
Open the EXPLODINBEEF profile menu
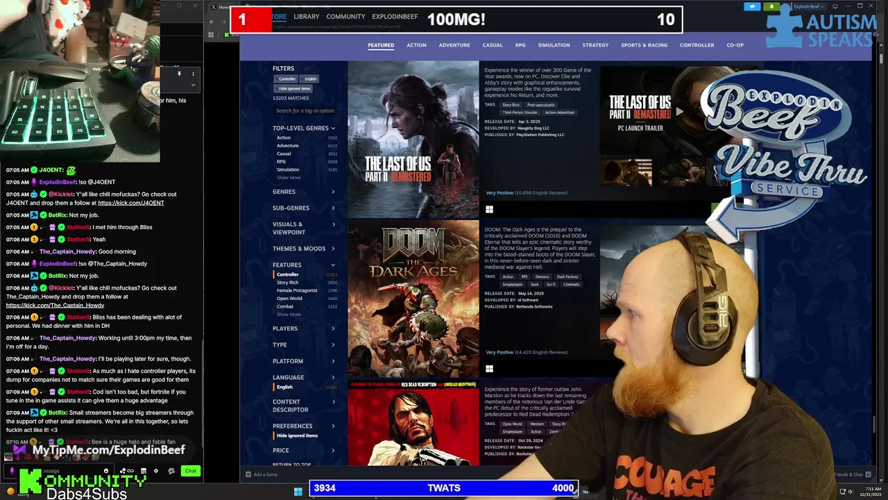point(395,17)
